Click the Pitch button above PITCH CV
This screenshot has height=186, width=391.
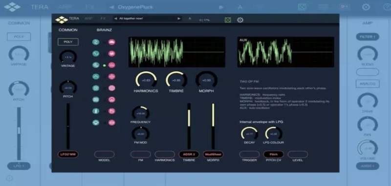pos(274,154)
